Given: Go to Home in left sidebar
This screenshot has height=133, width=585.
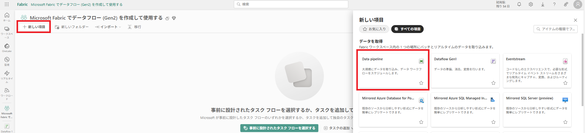Looking at the screenshot, I should point(7,17).
